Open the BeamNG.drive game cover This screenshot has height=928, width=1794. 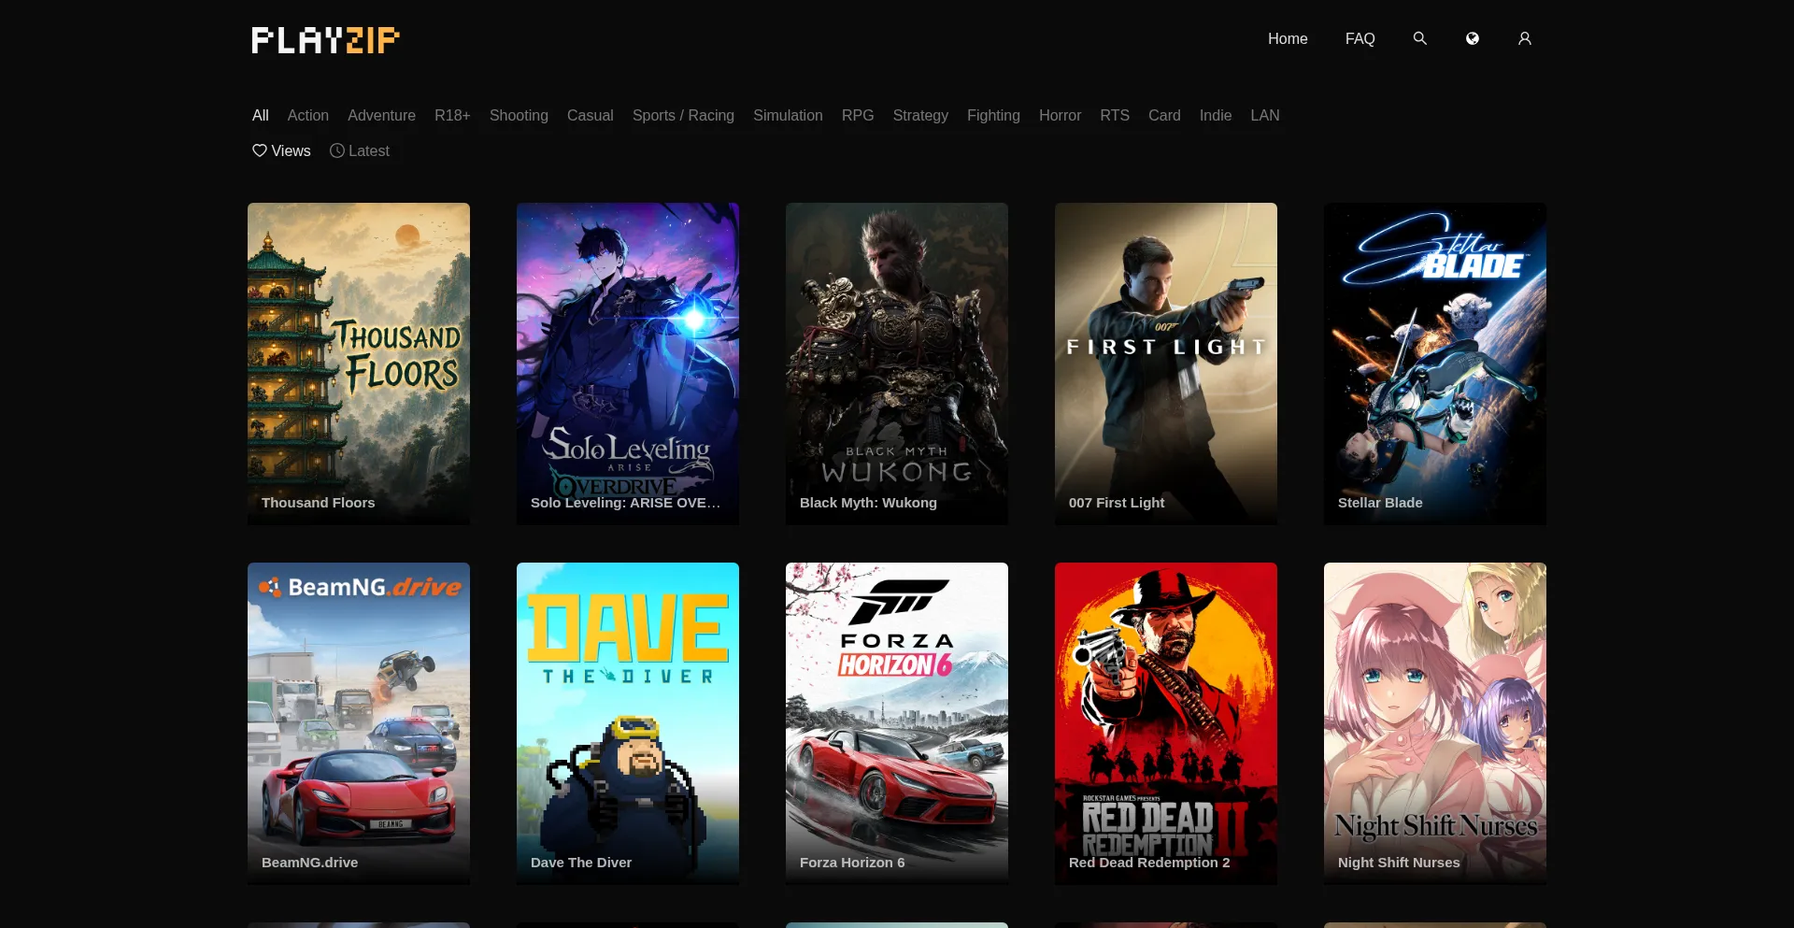[x=359, y=723]
